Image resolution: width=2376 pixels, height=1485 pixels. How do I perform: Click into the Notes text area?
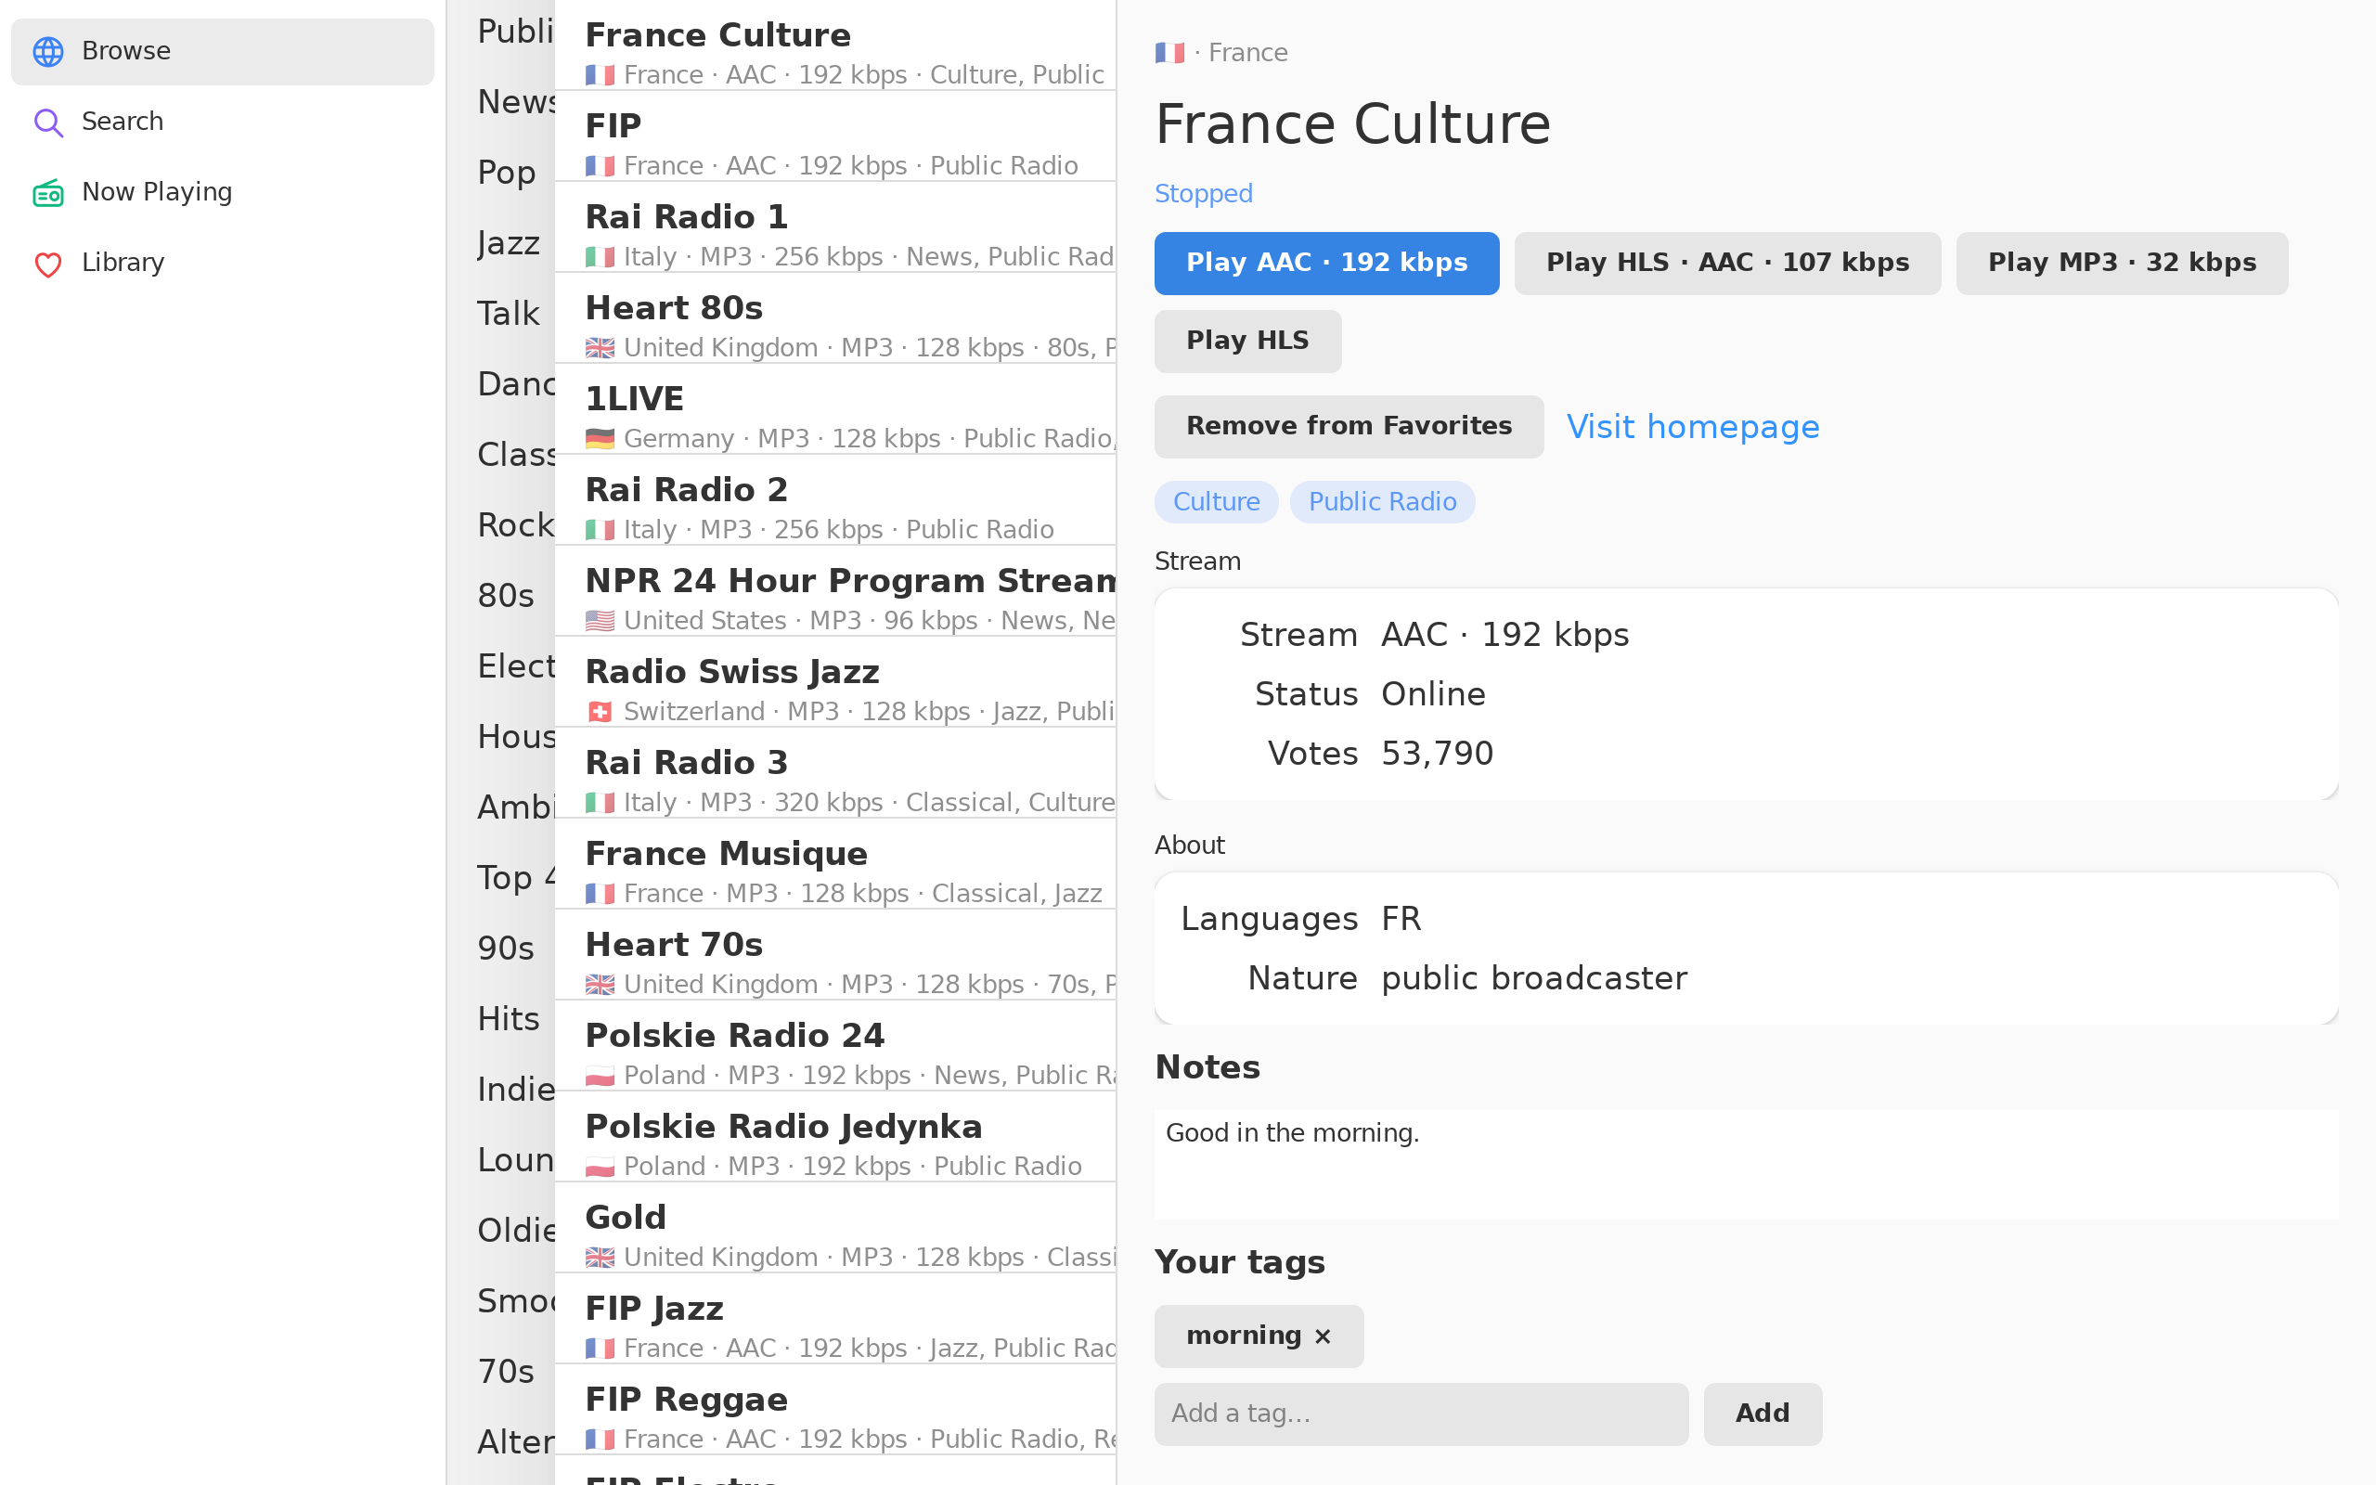(x=1746, y=1164)
